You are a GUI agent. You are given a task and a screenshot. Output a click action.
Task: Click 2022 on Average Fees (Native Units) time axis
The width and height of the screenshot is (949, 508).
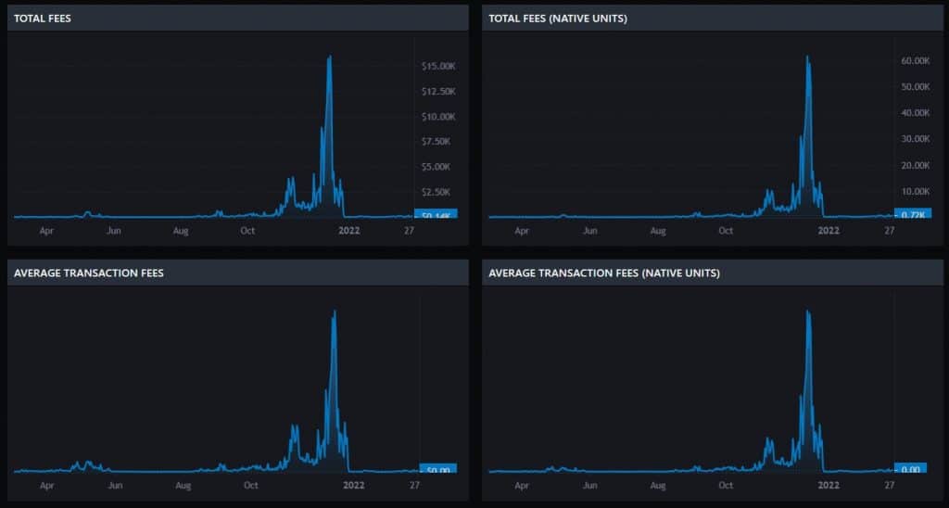tap(829, 485)
